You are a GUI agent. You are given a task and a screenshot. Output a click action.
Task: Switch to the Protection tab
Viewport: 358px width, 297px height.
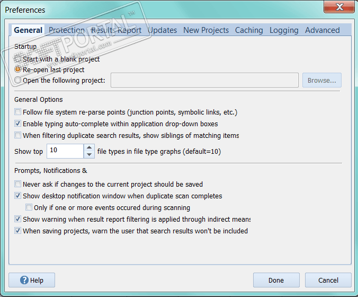[x=67, y=30]
